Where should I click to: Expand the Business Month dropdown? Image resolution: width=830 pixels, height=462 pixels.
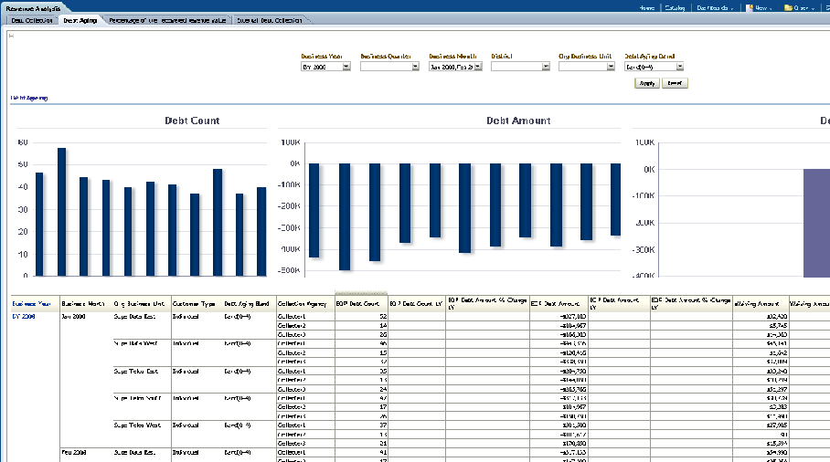point(478,67)
